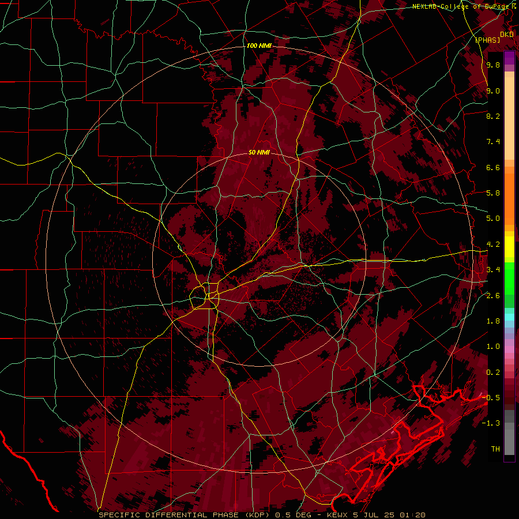Screen dimensions: 519x519
Task: Click the cyan band of the color scale
Action: pos(509,317)
